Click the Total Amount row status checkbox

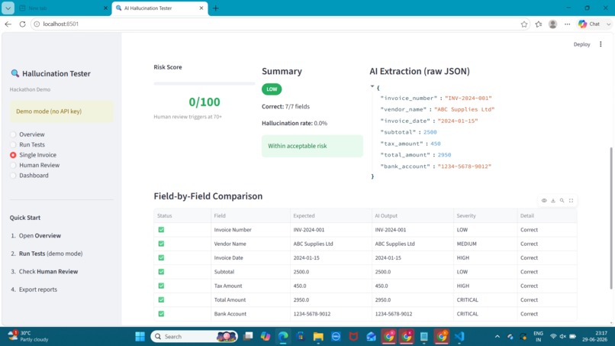pos(161,299)
